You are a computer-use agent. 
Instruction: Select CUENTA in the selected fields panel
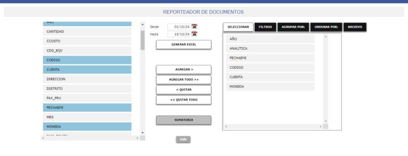(270, 77)
